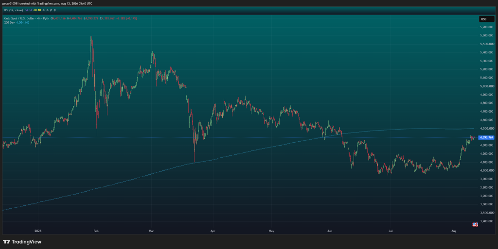The width and height of the screenshot is (498, 249).
Task: Click the blue current price tag on axis
Action: coord(486,137)
